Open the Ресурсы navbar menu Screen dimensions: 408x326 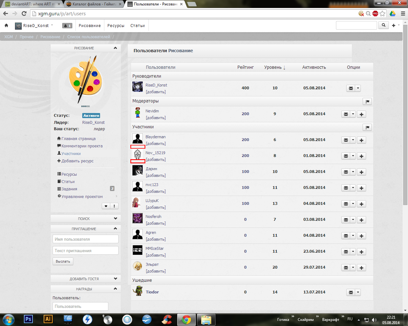116,26
